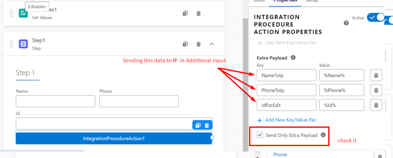This screenshot has width=393, height=158.
Task: Delete the Step1 element
Action: click(198, 44)
